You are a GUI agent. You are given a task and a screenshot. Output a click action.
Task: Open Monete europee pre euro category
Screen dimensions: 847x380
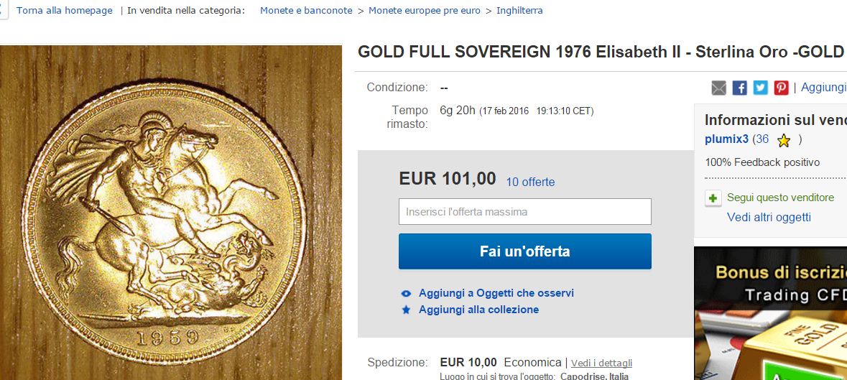[x=424, y=10]
